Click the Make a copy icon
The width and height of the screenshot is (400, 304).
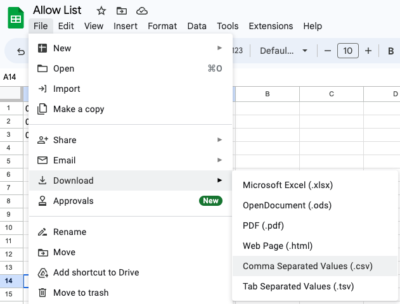click(x=42, y=109)
